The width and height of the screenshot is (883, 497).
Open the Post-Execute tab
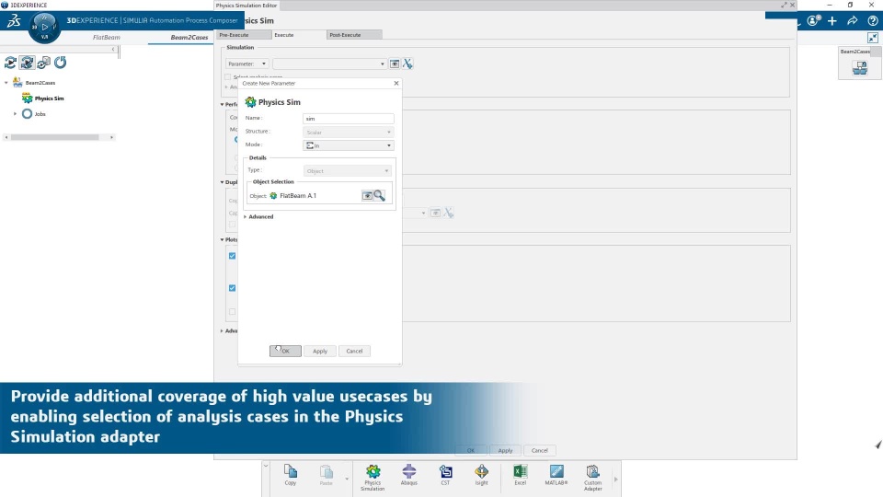(354, 35)
